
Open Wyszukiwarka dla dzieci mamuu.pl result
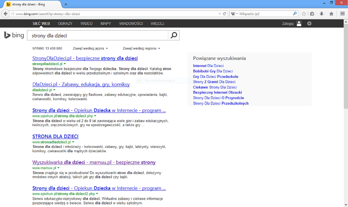[94, 162]
